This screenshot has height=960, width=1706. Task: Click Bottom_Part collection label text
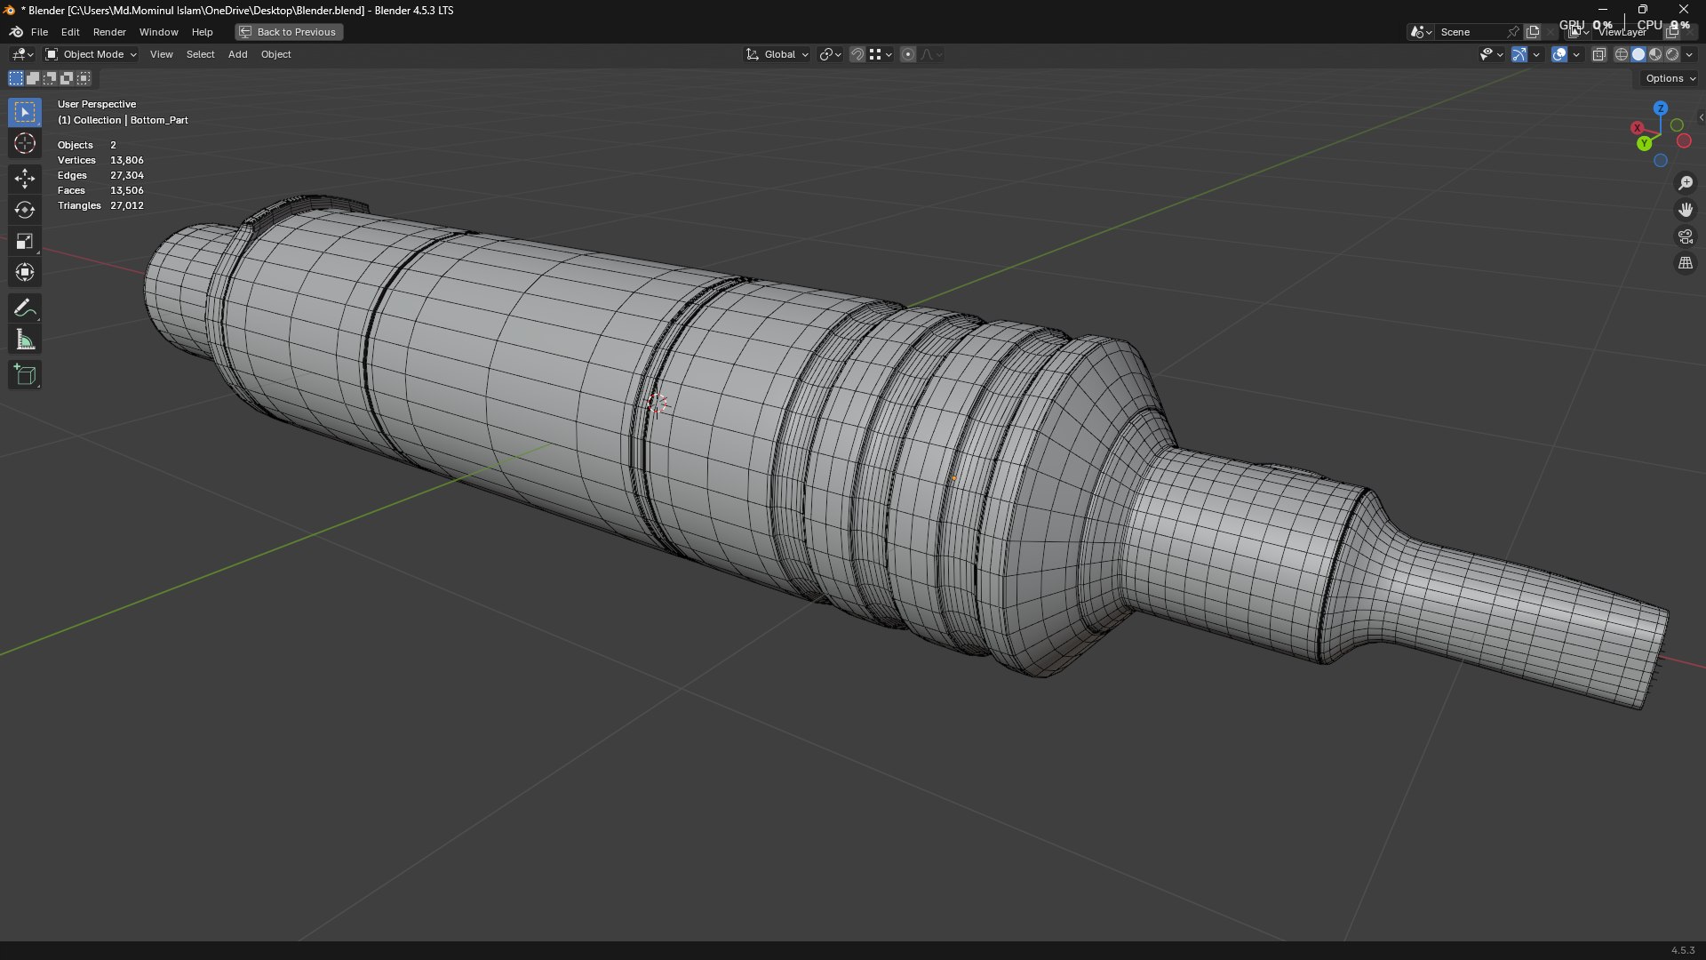(x=159, y=120)
